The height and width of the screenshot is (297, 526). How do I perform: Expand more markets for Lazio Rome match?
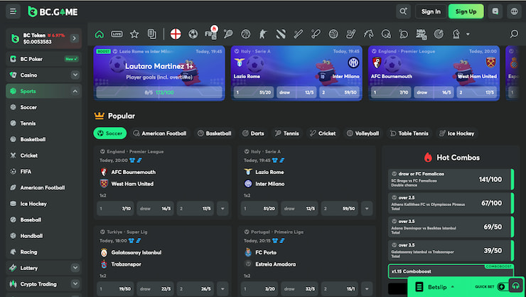[364, 209]
